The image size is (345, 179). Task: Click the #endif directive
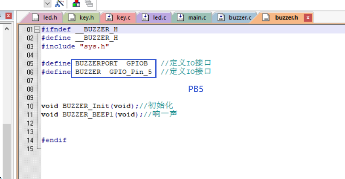[54, 140]
